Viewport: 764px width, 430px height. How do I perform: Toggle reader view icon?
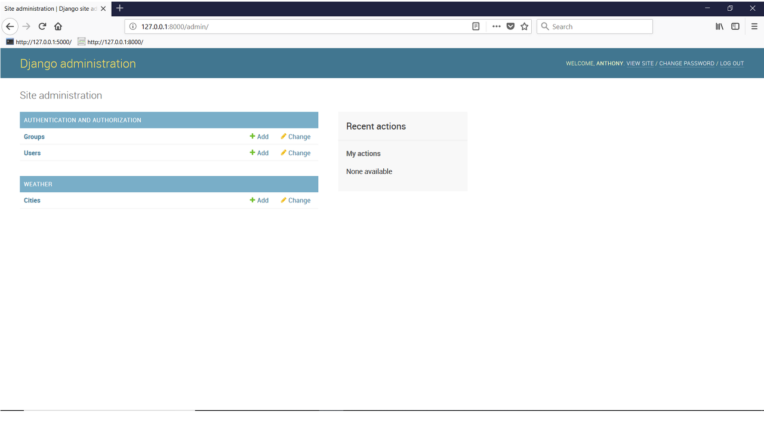pyautogui.click(x=476, y=26)
